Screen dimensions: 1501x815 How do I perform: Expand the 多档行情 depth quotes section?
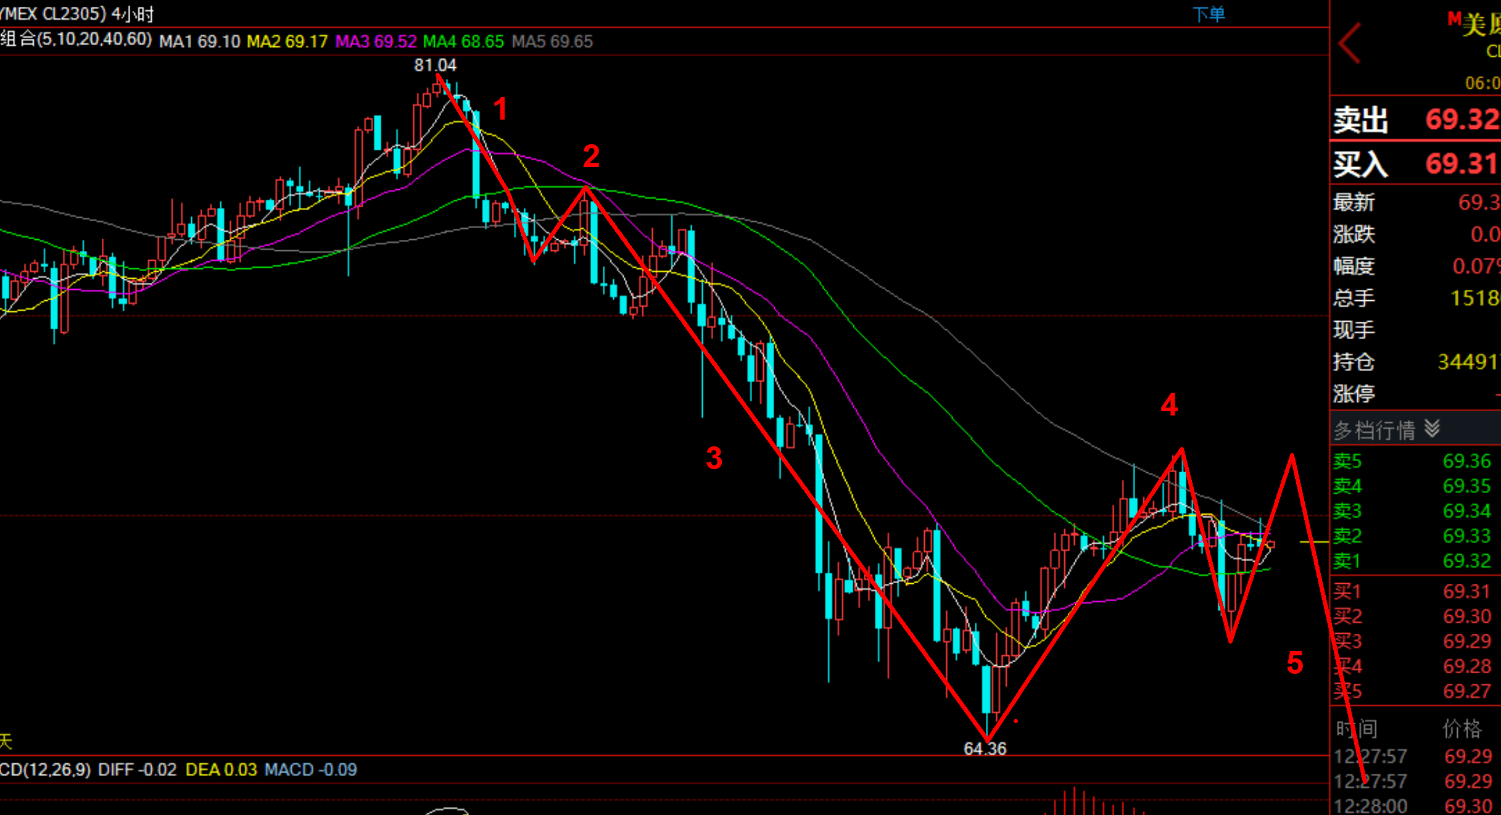point(1416,430)
